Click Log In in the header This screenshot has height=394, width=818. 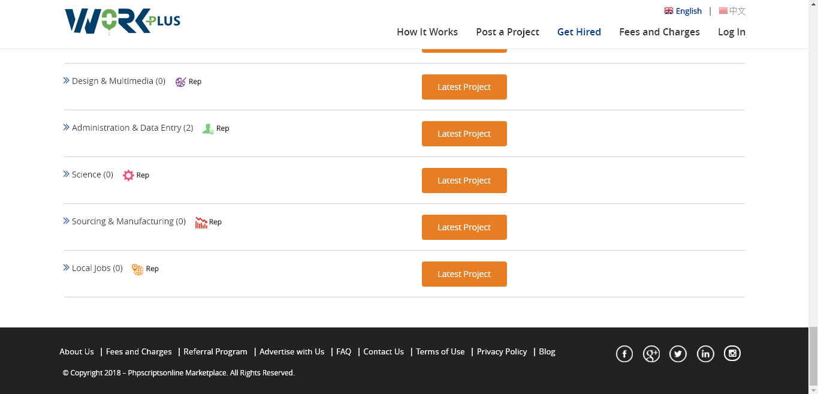[732, 32]
